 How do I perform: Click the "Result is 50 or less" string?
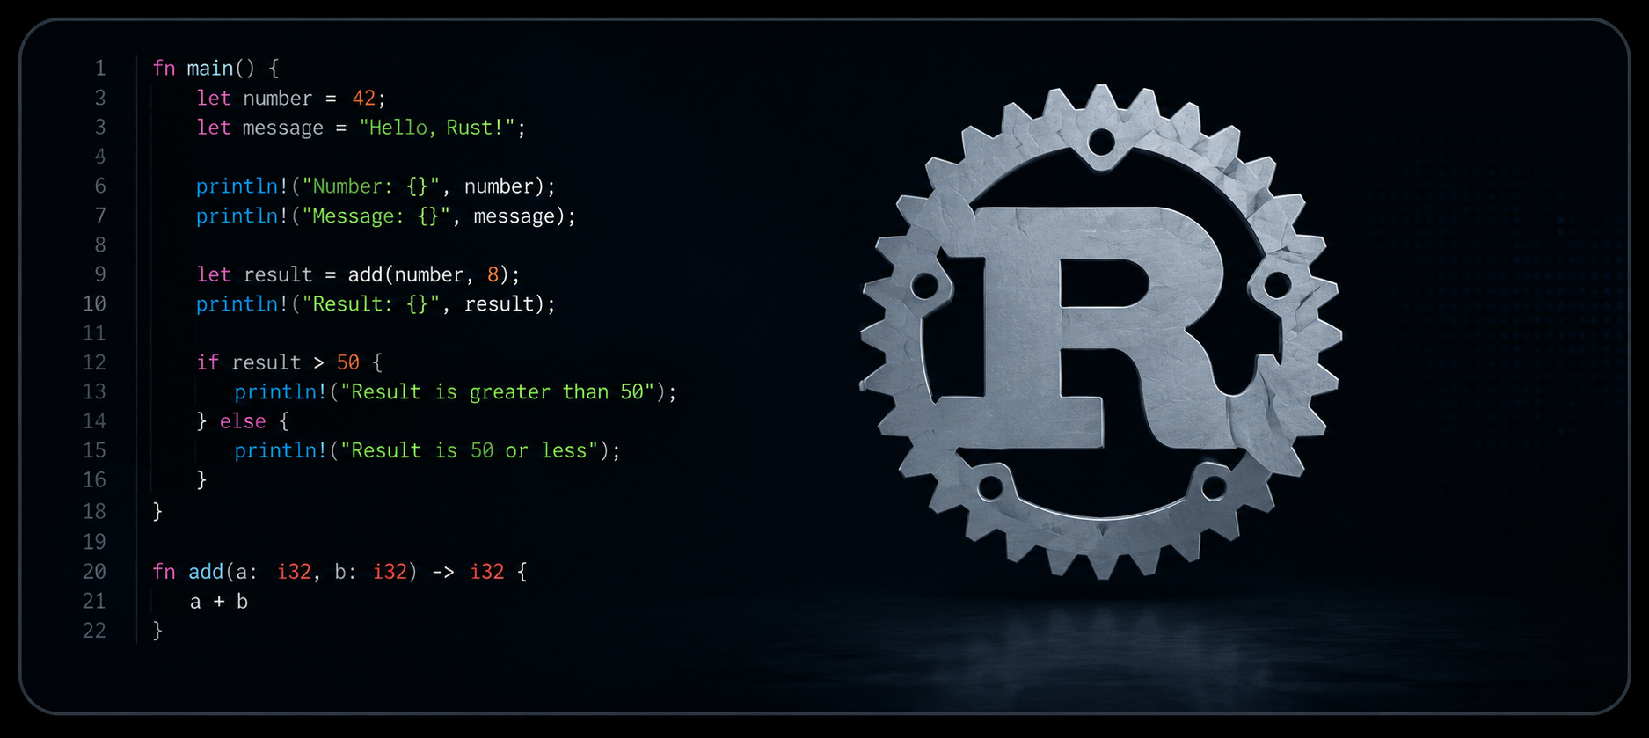[x=469, y=450]
